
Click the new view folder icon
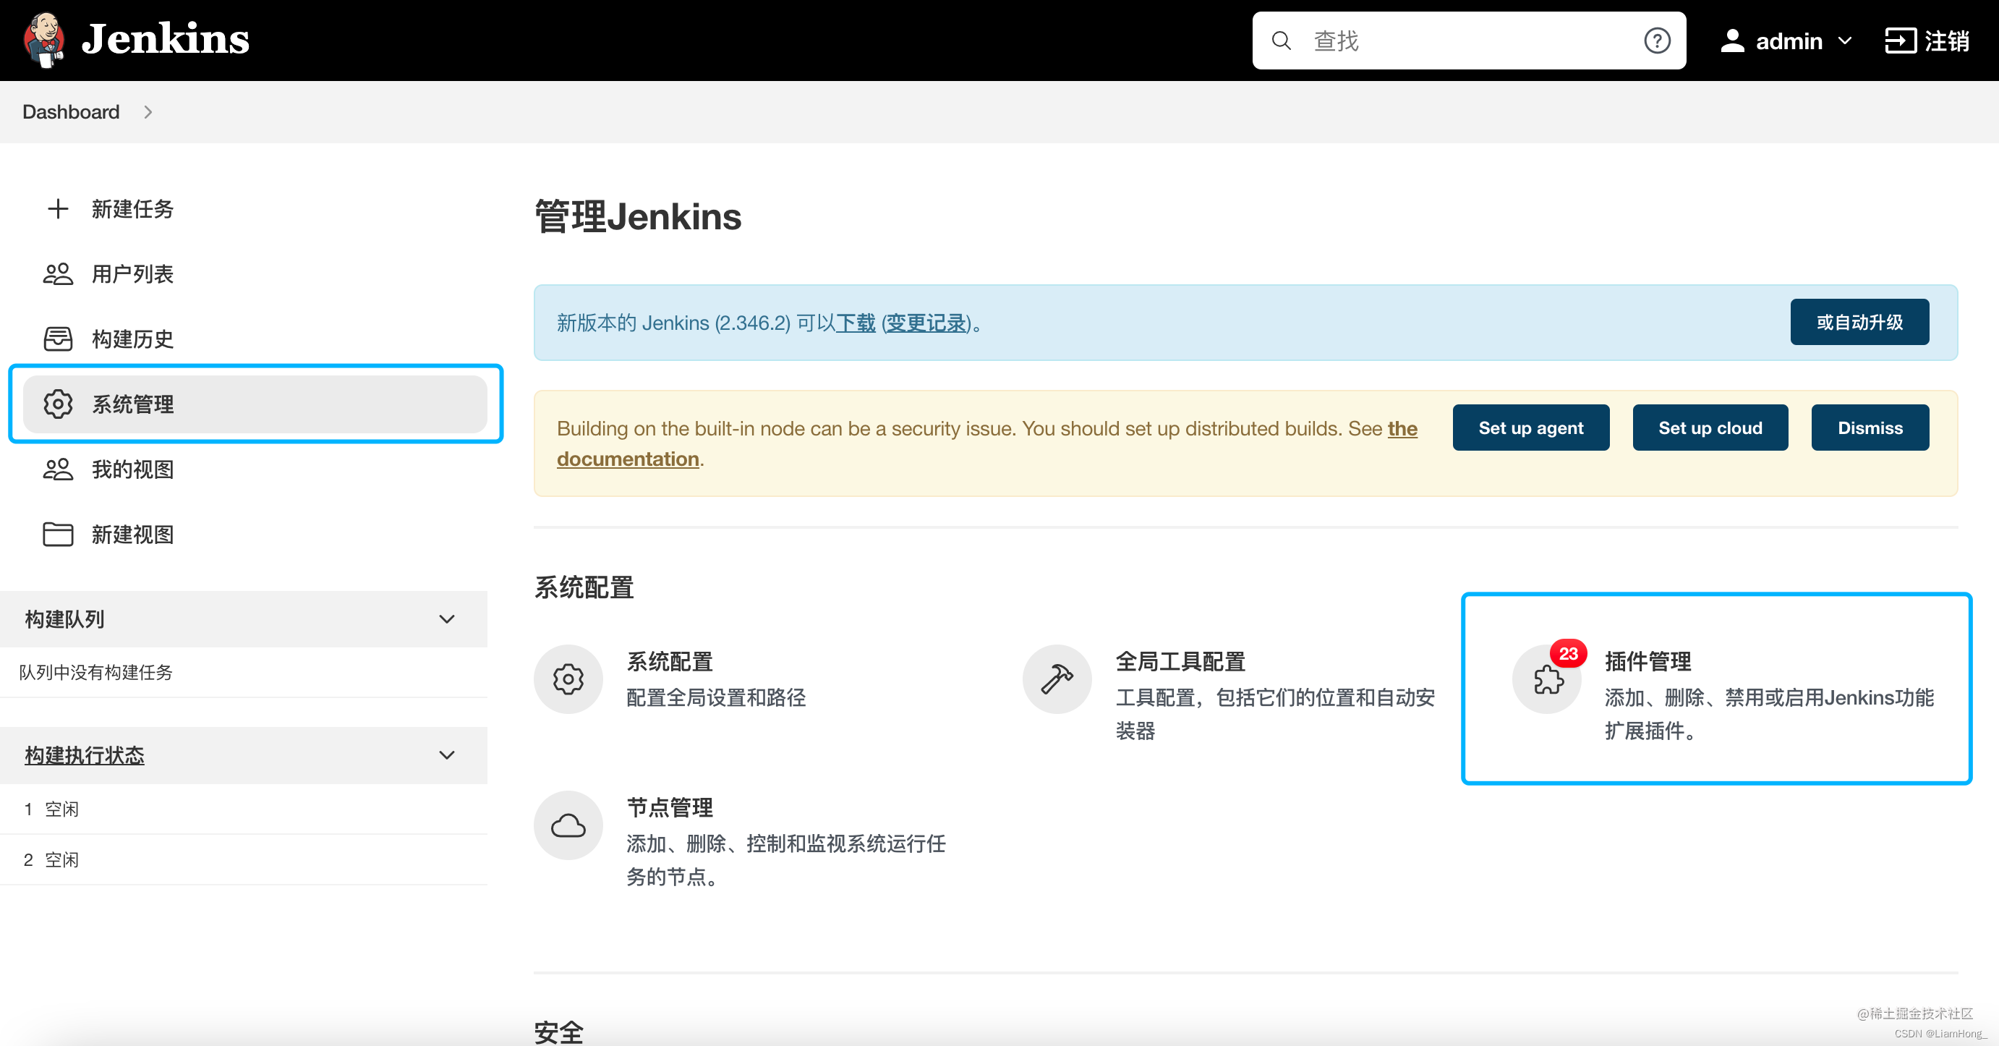click(57, 535)
